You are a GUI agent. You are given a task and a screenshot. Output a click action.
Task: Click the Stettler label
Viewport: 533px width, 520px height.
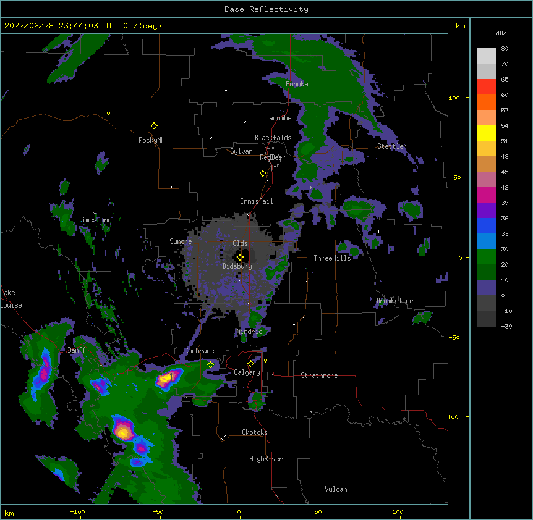[x=392, y=146]
